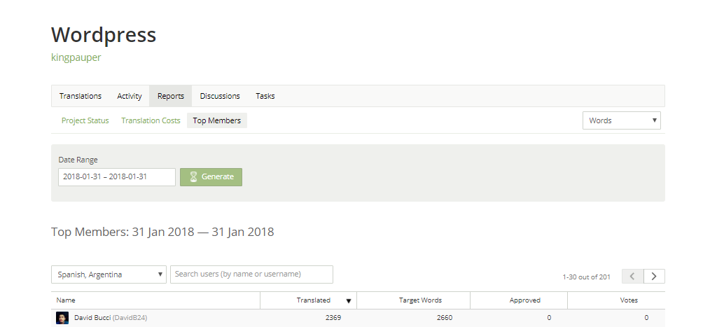Click the Translated sort arrow
The image size is (724, 327).
349,301
